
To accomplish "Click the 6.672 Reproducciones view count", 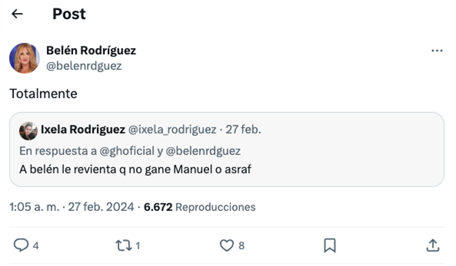I will point(199,207).
